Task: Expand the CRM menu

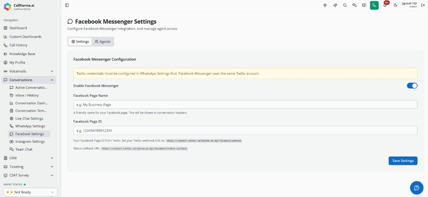Action: tap(29, 158)
